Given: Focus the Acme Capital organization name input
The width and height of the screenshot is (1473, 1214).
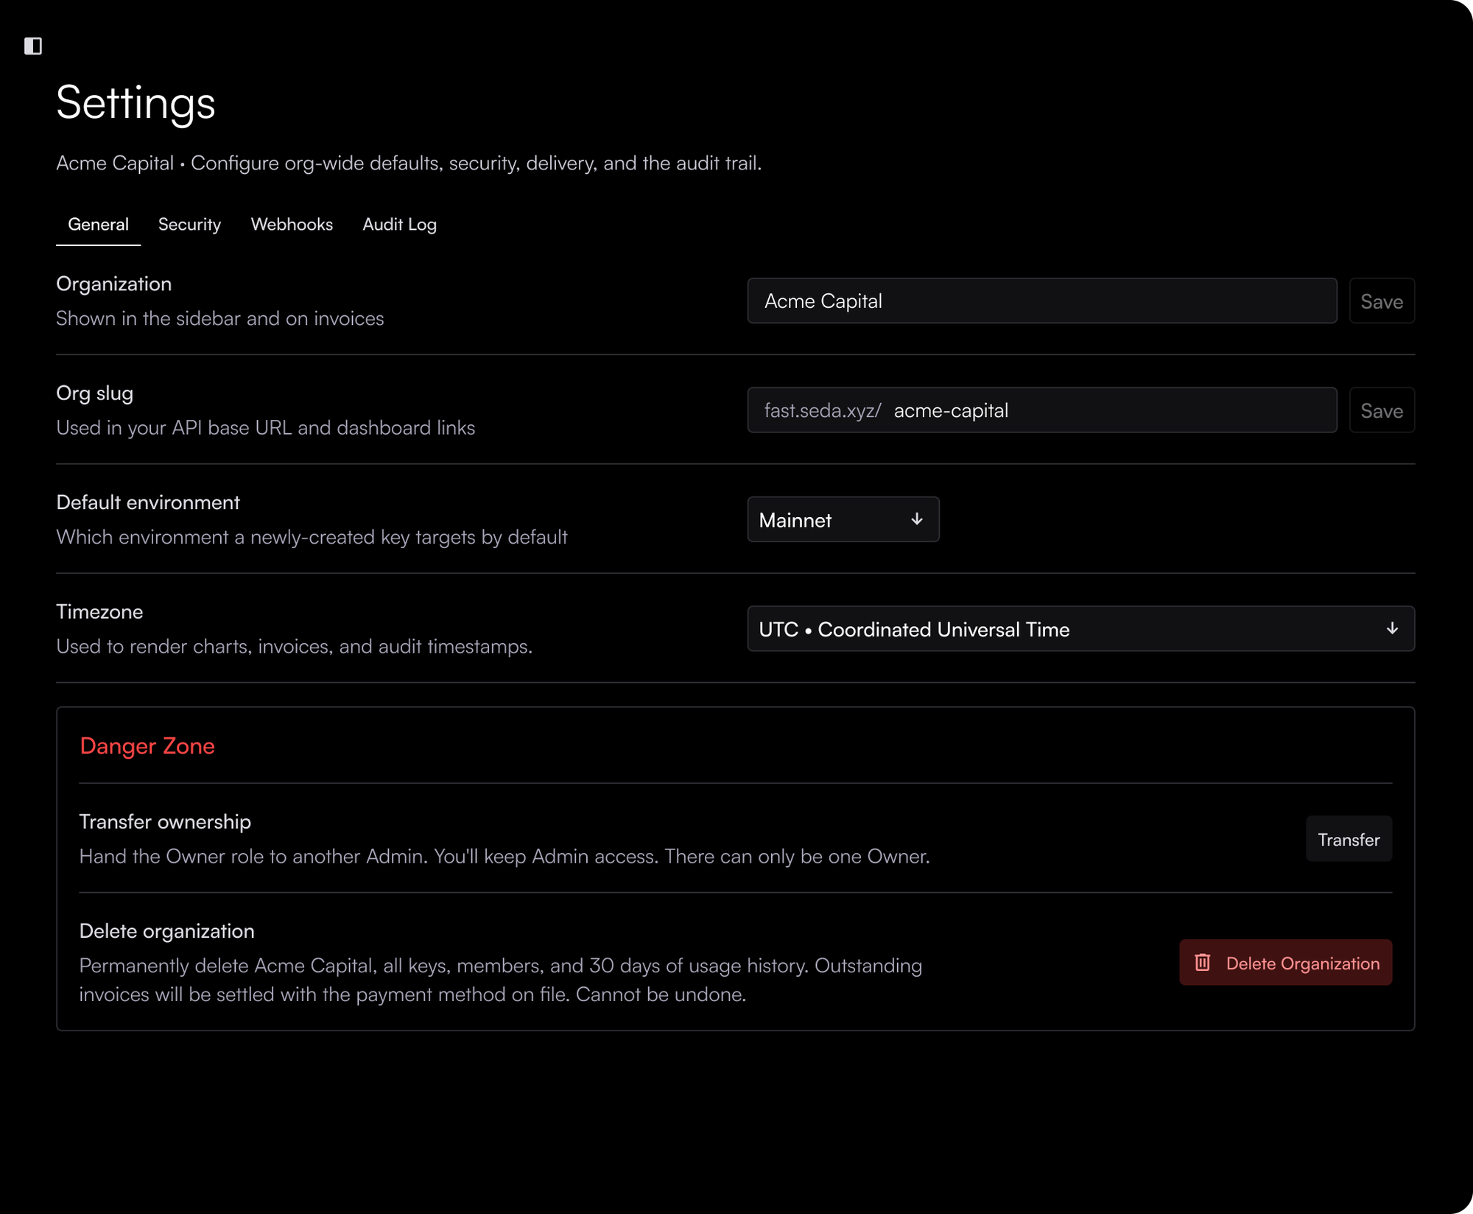Looking at the screenshot, I should coord(1042,301).
